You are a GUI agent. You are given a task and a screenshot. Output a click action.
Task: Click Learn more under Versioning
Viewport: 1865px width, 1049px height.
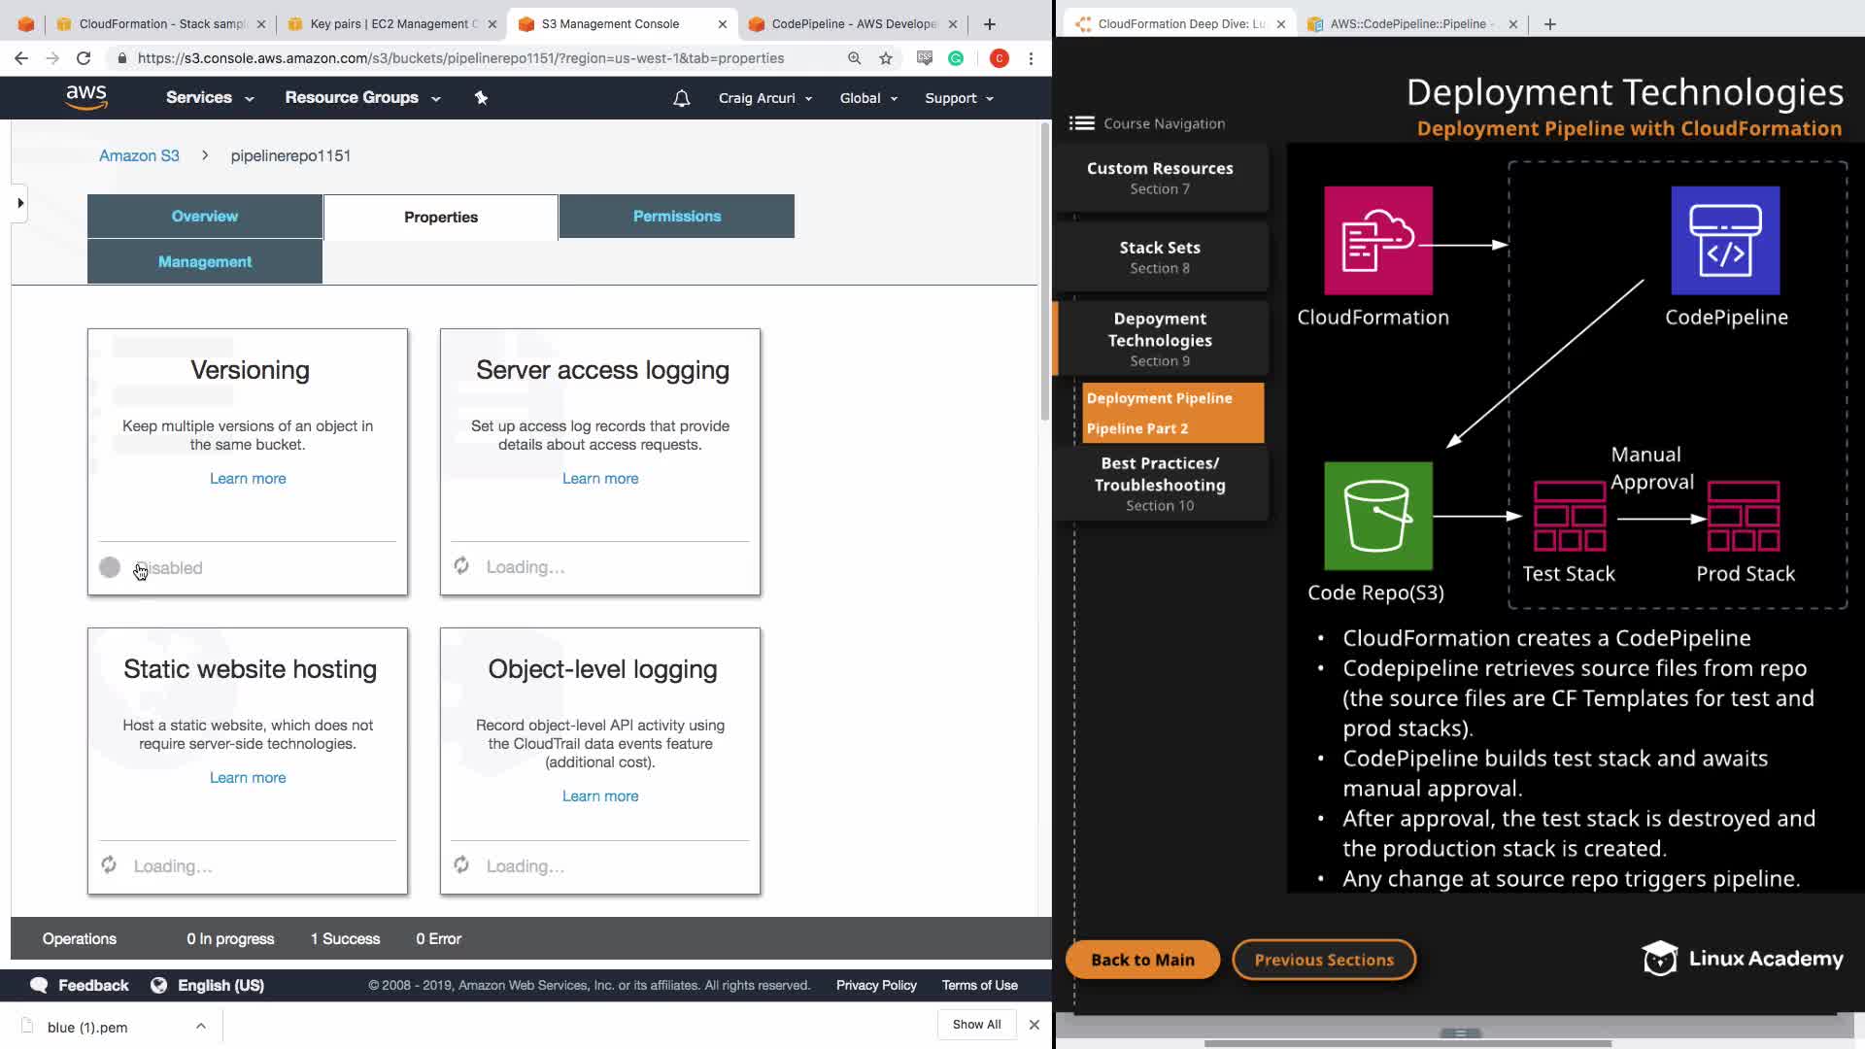tap(248, 478)
